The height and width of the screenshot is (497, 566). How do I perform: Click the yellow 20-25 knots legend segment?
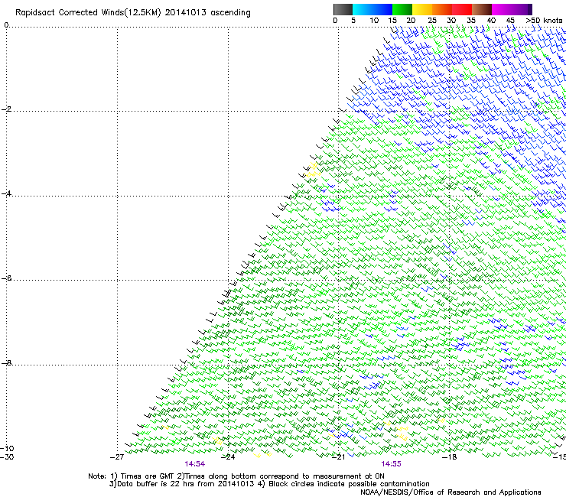click(422, 9)
